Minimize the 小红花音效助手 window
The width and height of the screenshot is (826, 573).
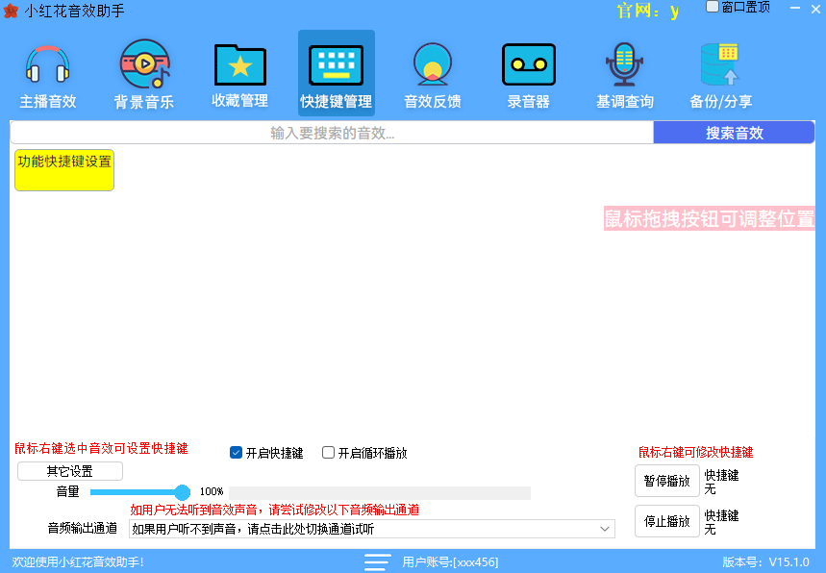[795, 8]
